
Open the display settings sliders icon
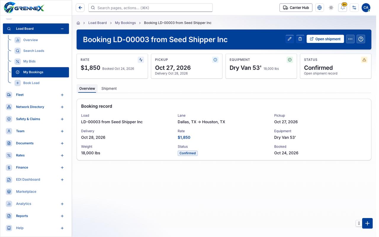[x=354, y=8]
